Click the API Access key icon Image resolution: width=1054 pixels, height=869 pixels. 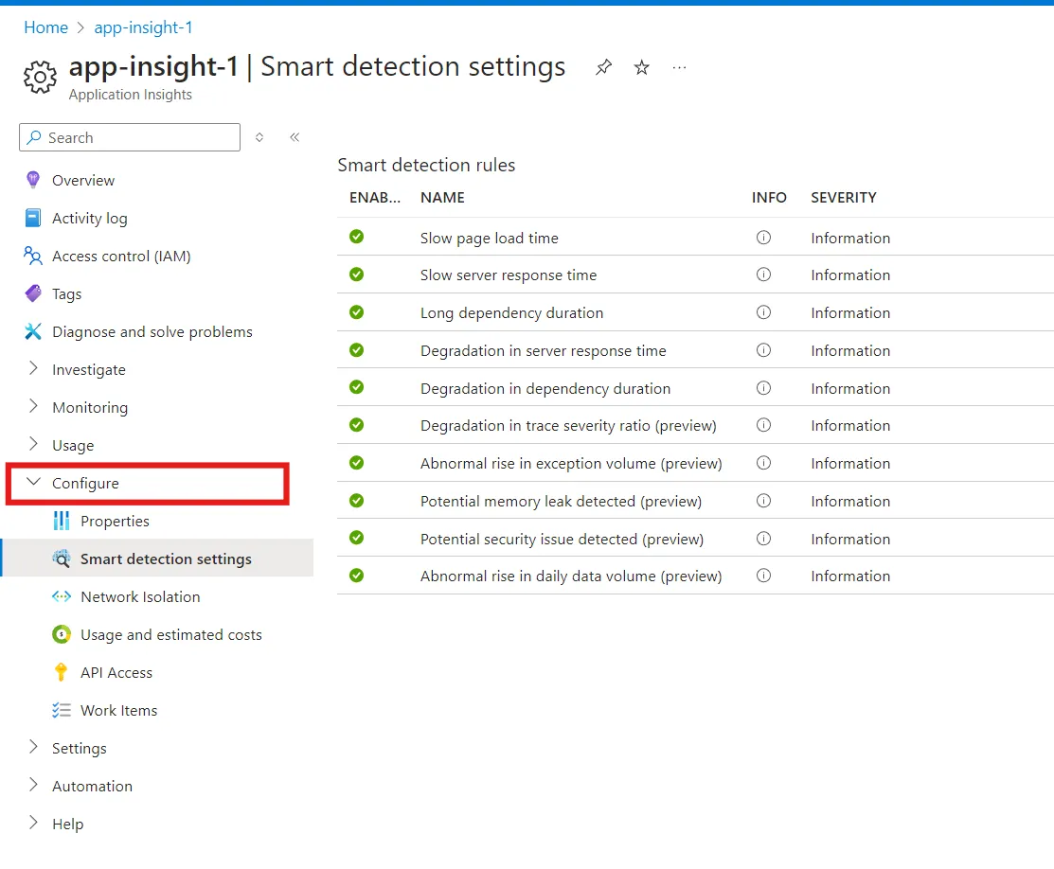coord(62,672)
